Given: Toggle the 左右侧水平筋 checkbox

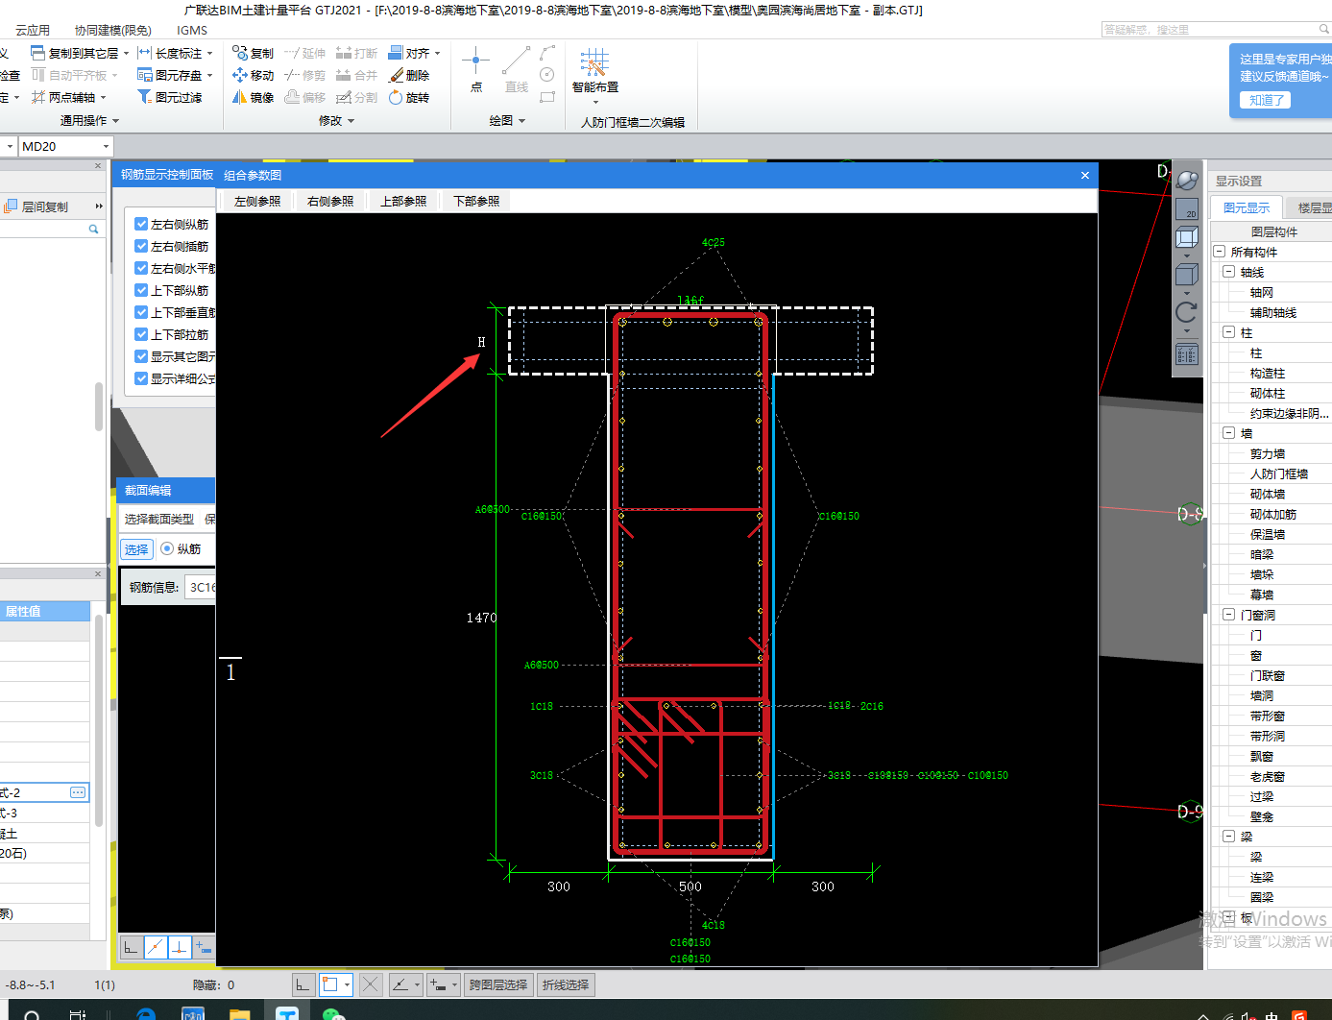Looking at the screenshot, I should point(141,268).
